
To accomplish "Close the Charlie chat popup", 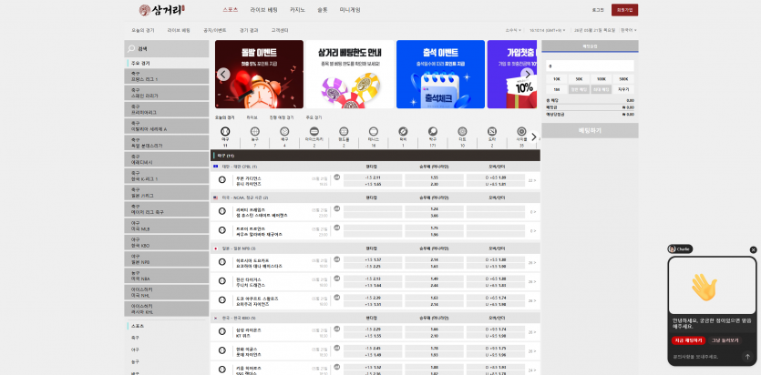I will (x=753, y=250).
